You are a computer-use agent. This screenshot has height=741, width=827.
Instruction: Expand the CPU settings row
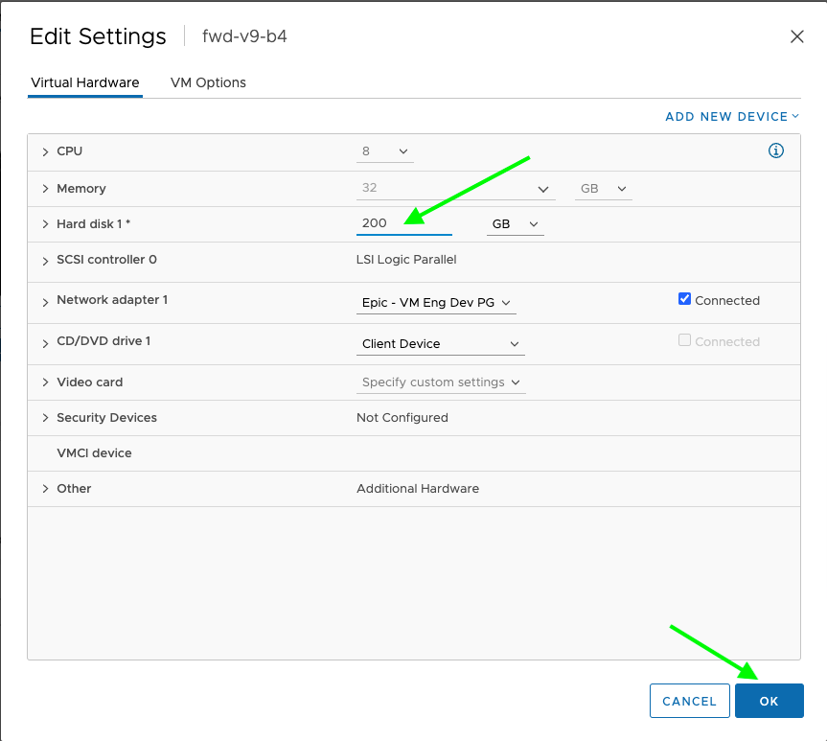45,151
